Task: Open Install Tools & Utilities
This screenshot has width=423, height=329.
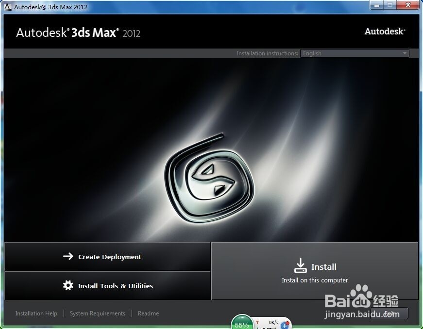Action: click(x=107, y=286)
